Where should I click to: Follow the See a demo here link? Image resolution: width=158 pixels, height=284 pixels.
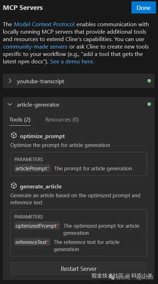72,62
